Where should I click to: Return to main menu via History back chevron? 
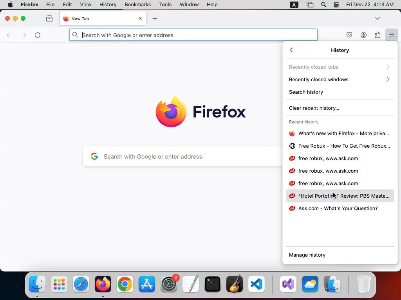tap(291, 50)
